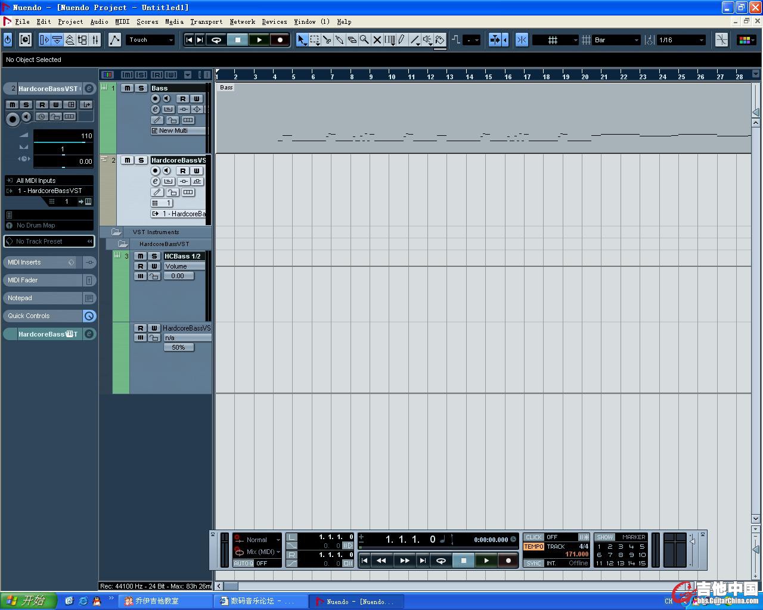Image resolution: width=763 pixels, height=610 pixels.
Task: Select the Mute X tool
Action: point(377,40)
